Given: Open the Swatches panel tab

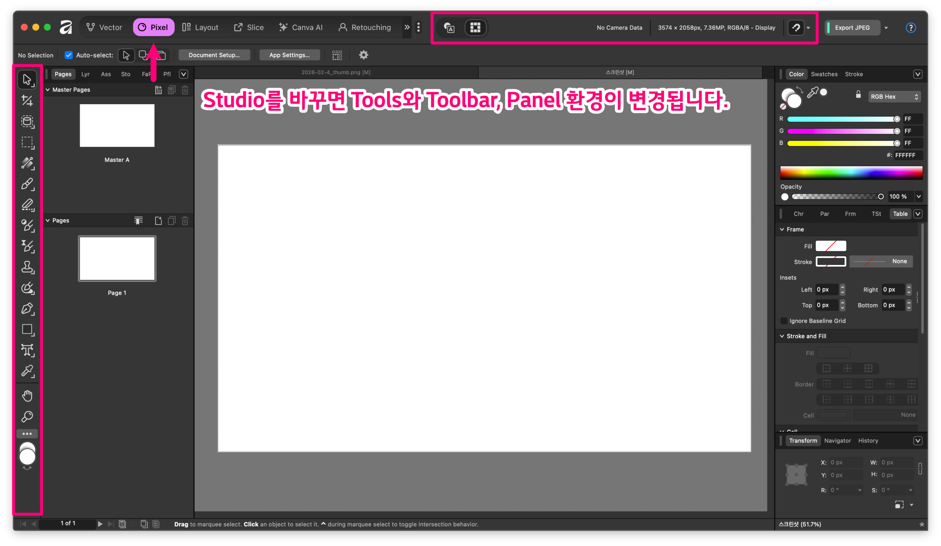Looking at the screenshot, I should tap(824, 74).
